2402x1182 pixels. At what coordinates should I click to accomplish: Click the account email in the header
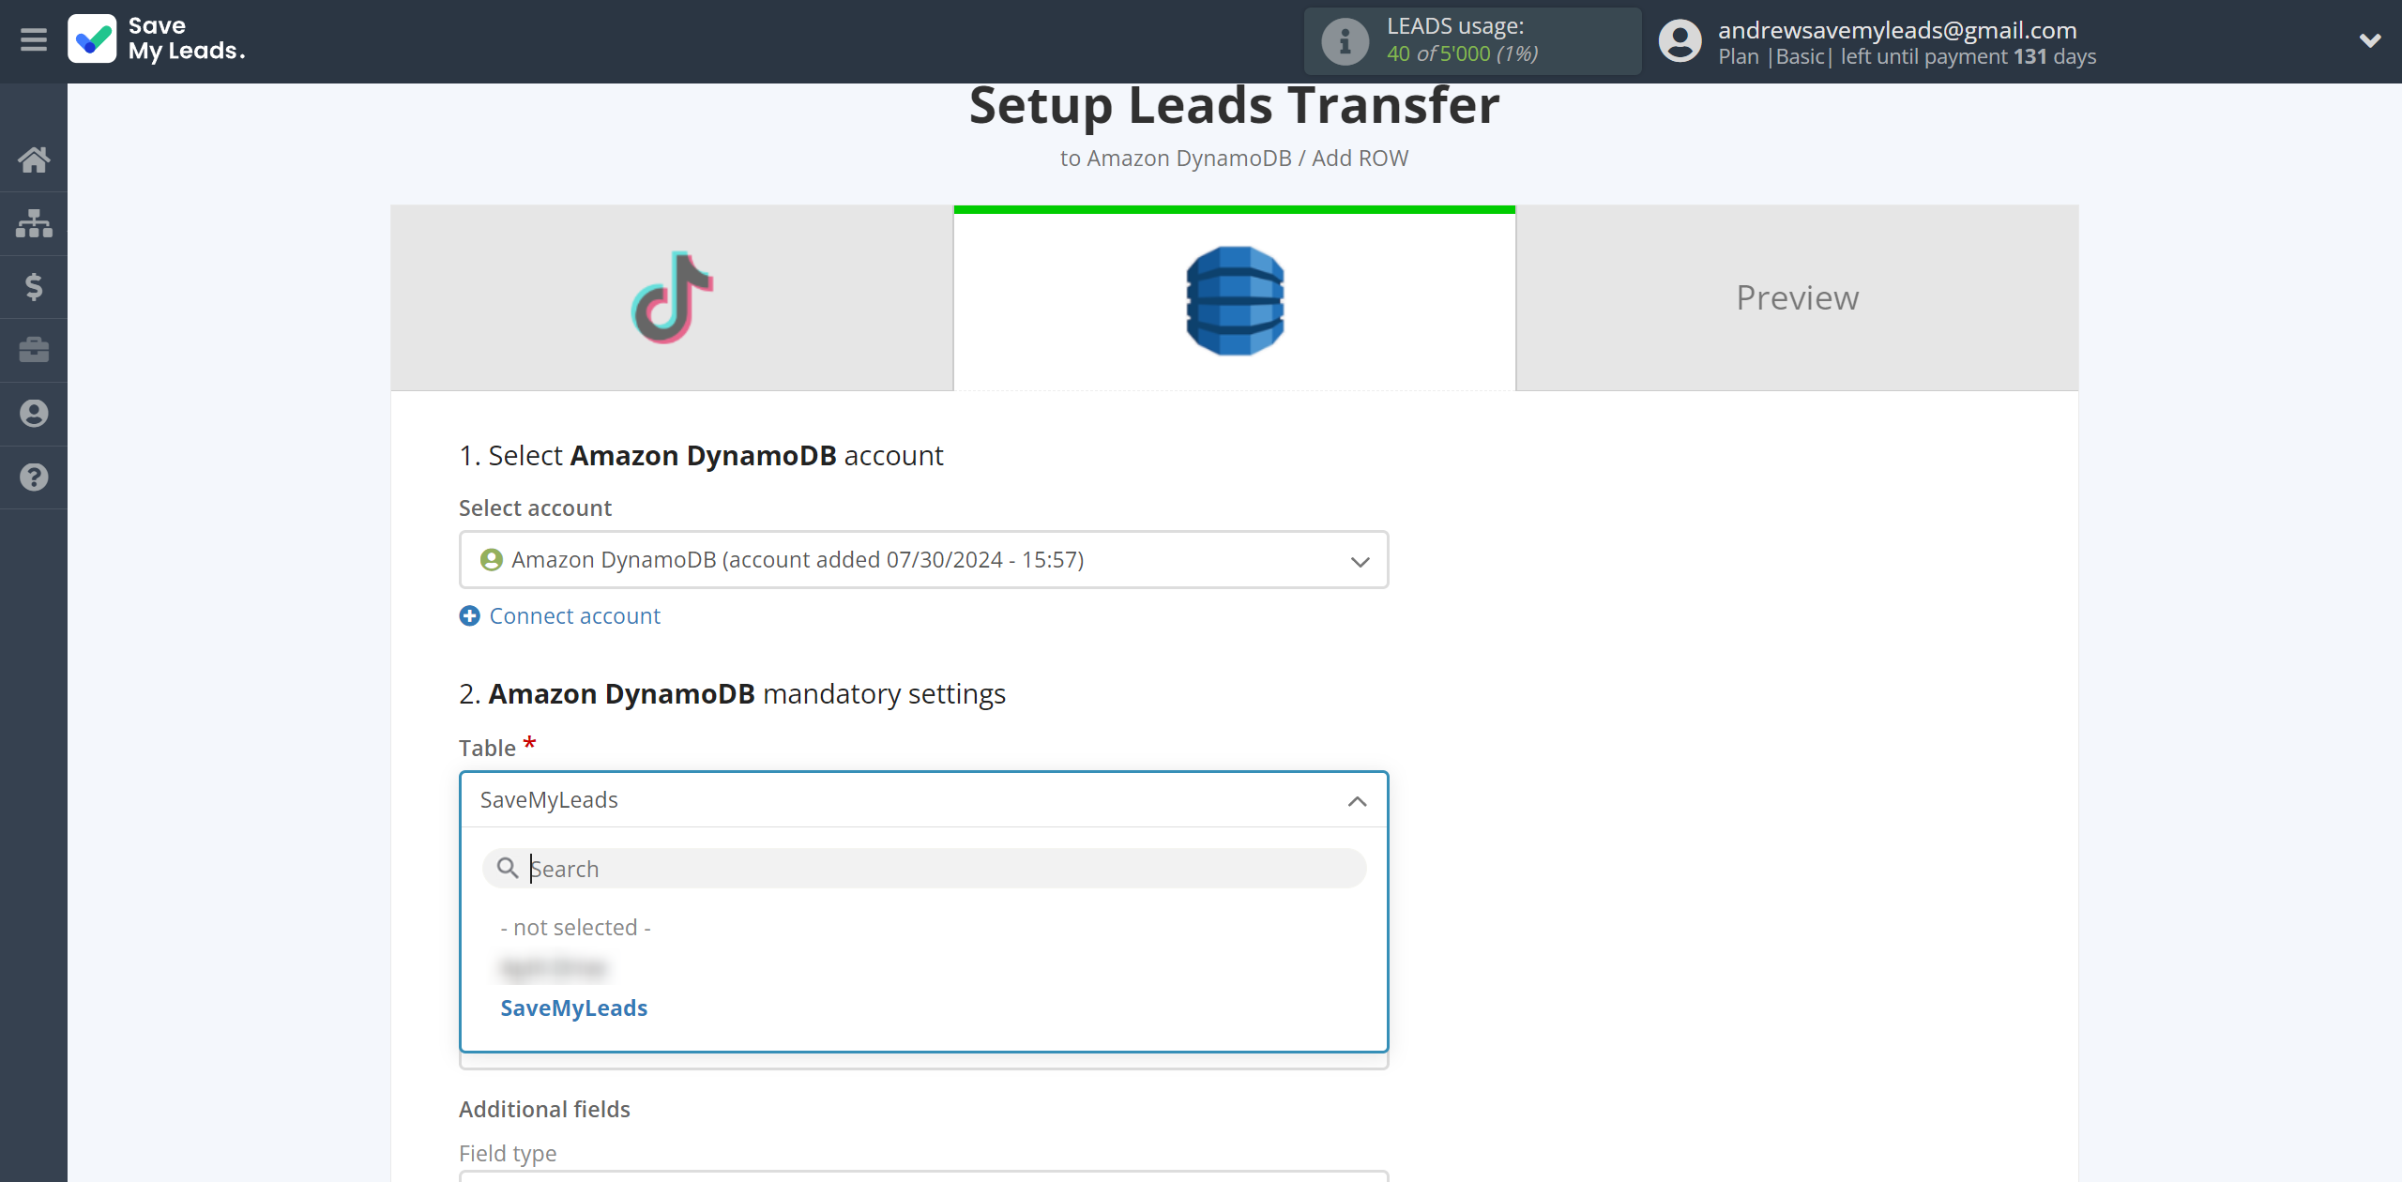pos(1897,30)
